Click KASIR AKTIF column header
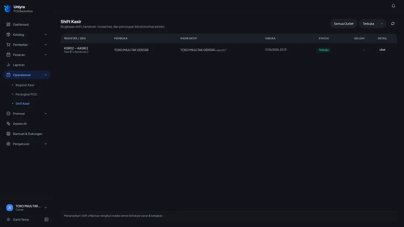 [189, 38]
